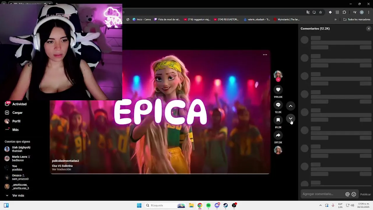Open the Todos los marcadores folder

(x=357, y=20)
